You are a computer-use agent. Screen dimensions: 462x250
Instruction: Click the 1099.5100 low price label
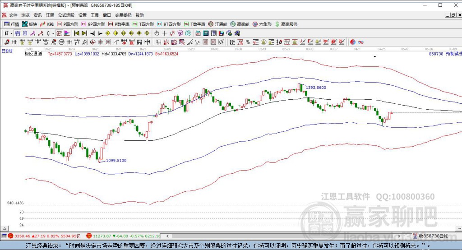pyautogui.click(x=116, y=160)
